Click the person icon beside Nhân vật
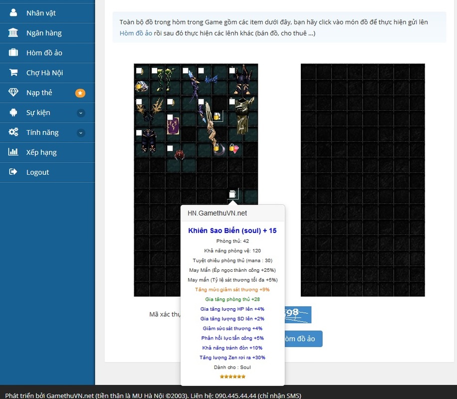Image resolution: width=457 pixels, height=399 pixels. tap(13, 13)
